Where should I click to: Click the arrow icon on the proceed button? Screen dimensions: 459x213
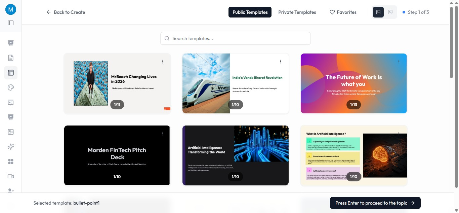(413, 203)
